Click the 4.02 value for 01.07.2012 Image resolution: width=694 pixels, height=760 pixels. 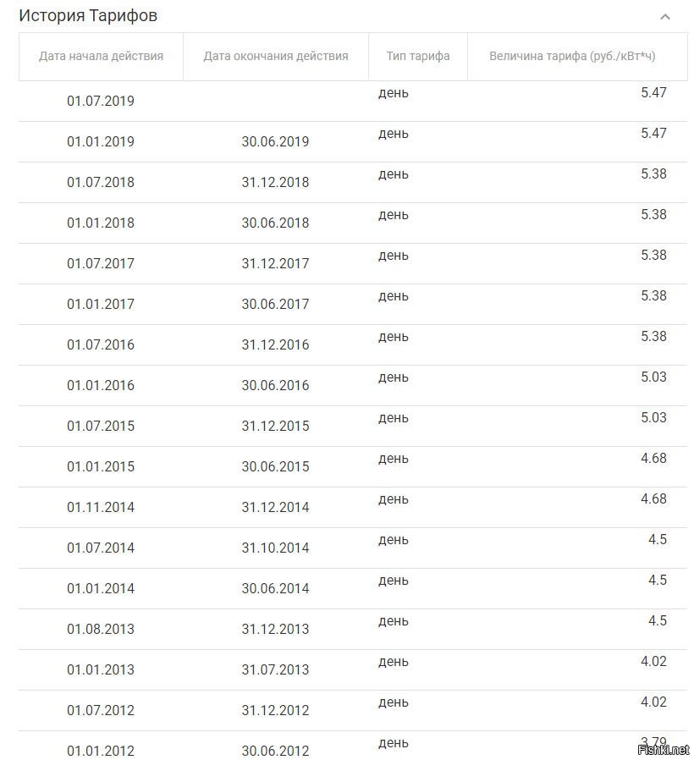click(x=653, y=702)
